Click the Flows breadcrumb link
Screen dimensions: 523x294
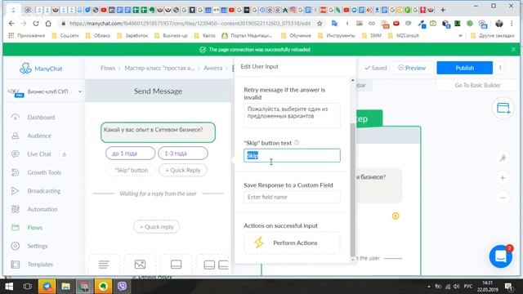click(x=108, y=68)
